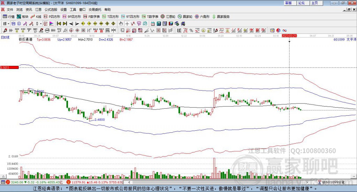Open the 六角形 hexagon tool
The height and width of the screenshot is (192, 357).
(x=202, y=17)
